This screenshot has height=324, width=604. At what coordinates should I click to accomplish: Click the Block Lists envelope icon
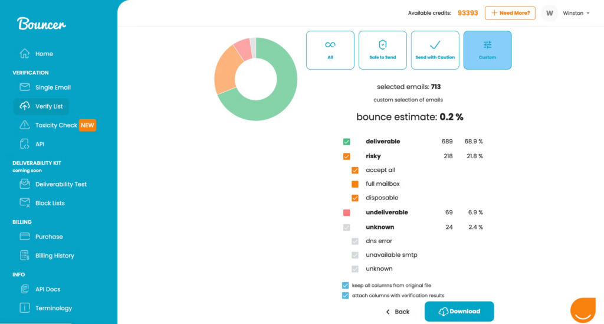tap(25, 202)
